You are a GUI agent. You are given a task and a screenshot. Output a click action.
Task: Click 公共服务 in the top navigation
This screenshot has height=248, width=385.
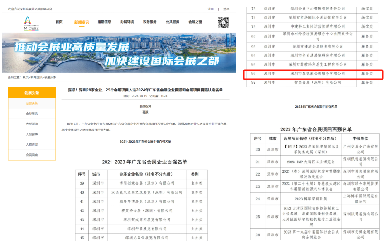[x=172, y=22]
